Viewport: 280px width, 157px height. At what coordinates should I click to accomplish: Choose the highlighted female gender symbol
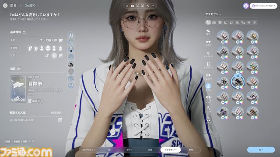(54, 55)
